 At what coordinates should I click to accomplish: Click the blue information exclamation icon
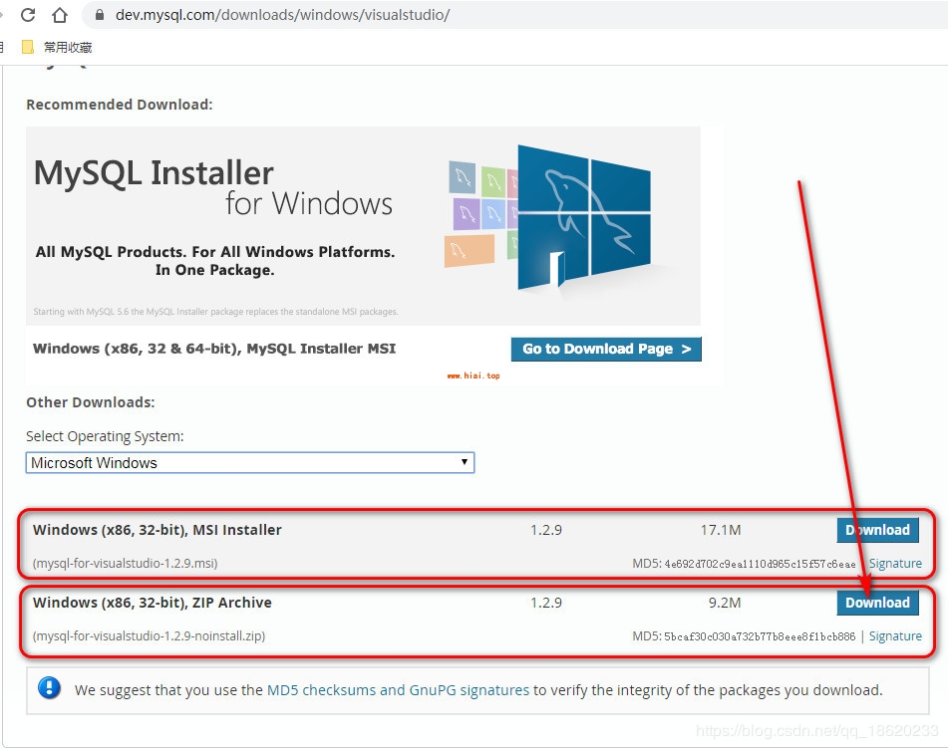[49, 688]
